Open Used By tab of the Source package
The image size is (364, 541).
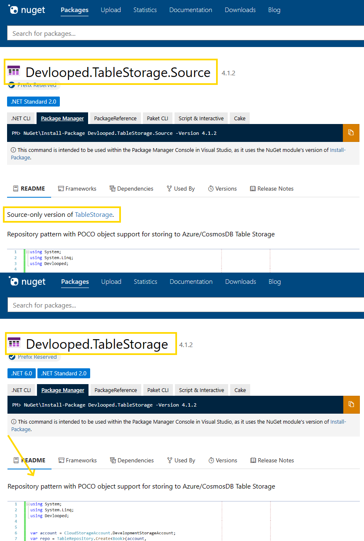181,189
